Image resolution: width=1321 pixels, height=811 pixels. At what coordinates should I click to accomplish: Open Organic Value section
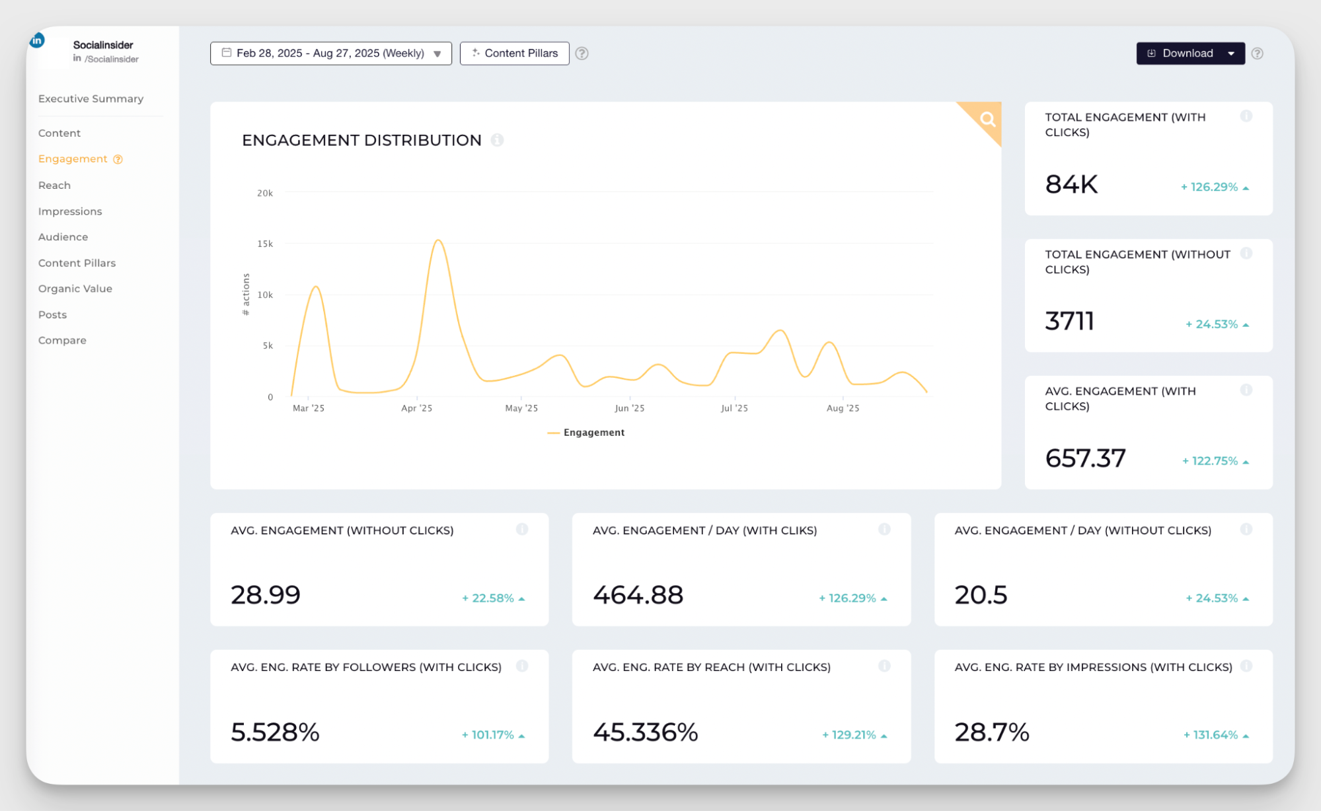[75, 289]
